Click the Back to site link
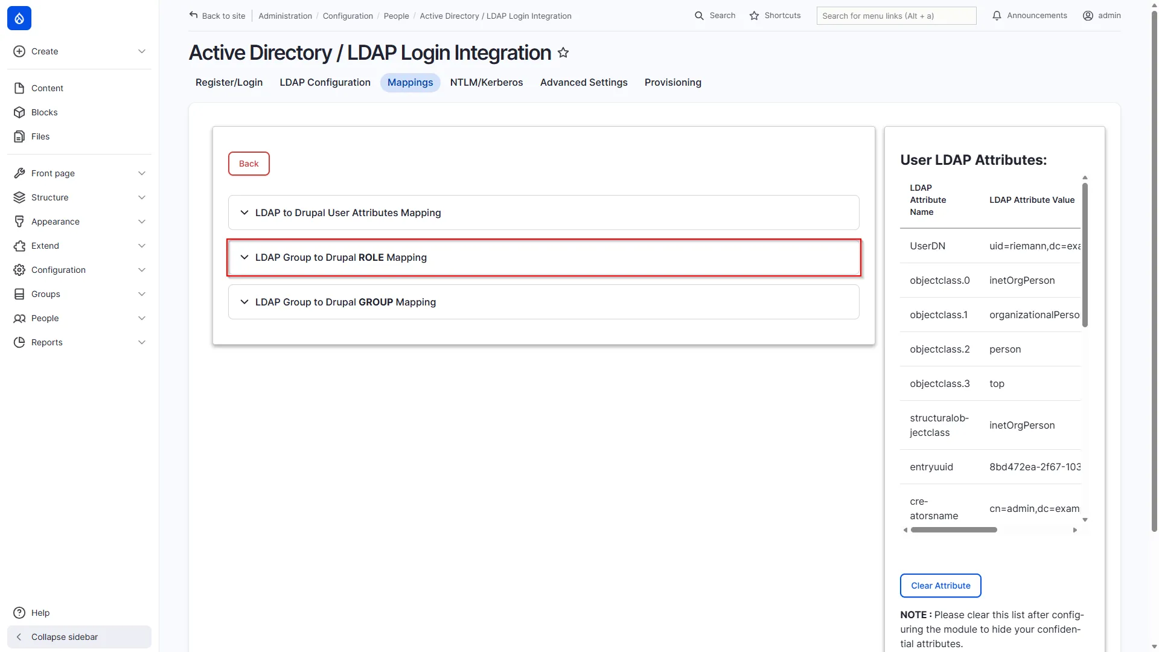This screenshot has width=1159, height=652. [x=217, y=16]
